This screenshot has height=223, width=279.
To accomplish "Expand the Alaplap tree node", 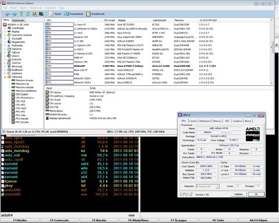I will coord(5,31).
